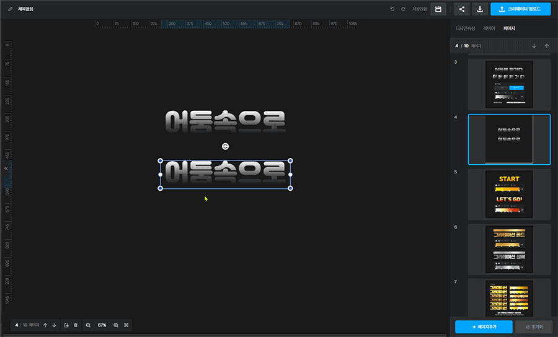Screen dimensions: 558x337
Task: Open the share options icon
Action: [x=463, y=9]
